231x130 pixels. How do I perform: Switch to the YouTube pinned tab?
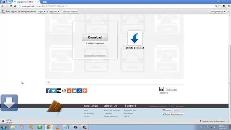[x=4, y=2]
